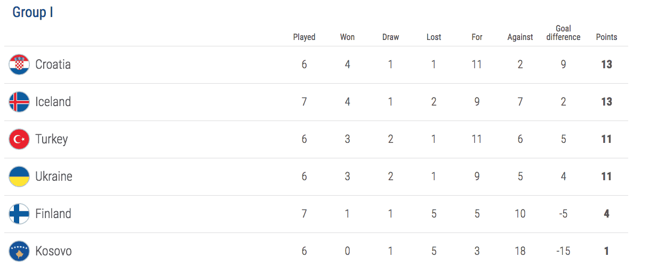649x273 pixels.
Task: Click the Goal difference column header
Action: point(563,33)
